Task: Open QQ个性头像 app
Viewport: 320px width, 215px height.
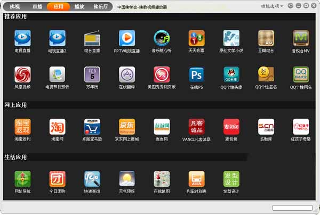Action: [x=231, y=75]
